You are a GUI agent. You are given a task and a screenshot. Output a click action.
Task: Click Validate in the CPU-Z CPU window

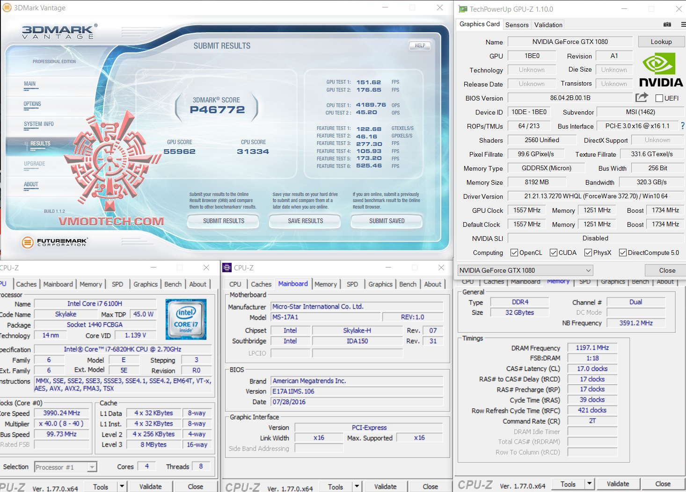coord(150,486)
